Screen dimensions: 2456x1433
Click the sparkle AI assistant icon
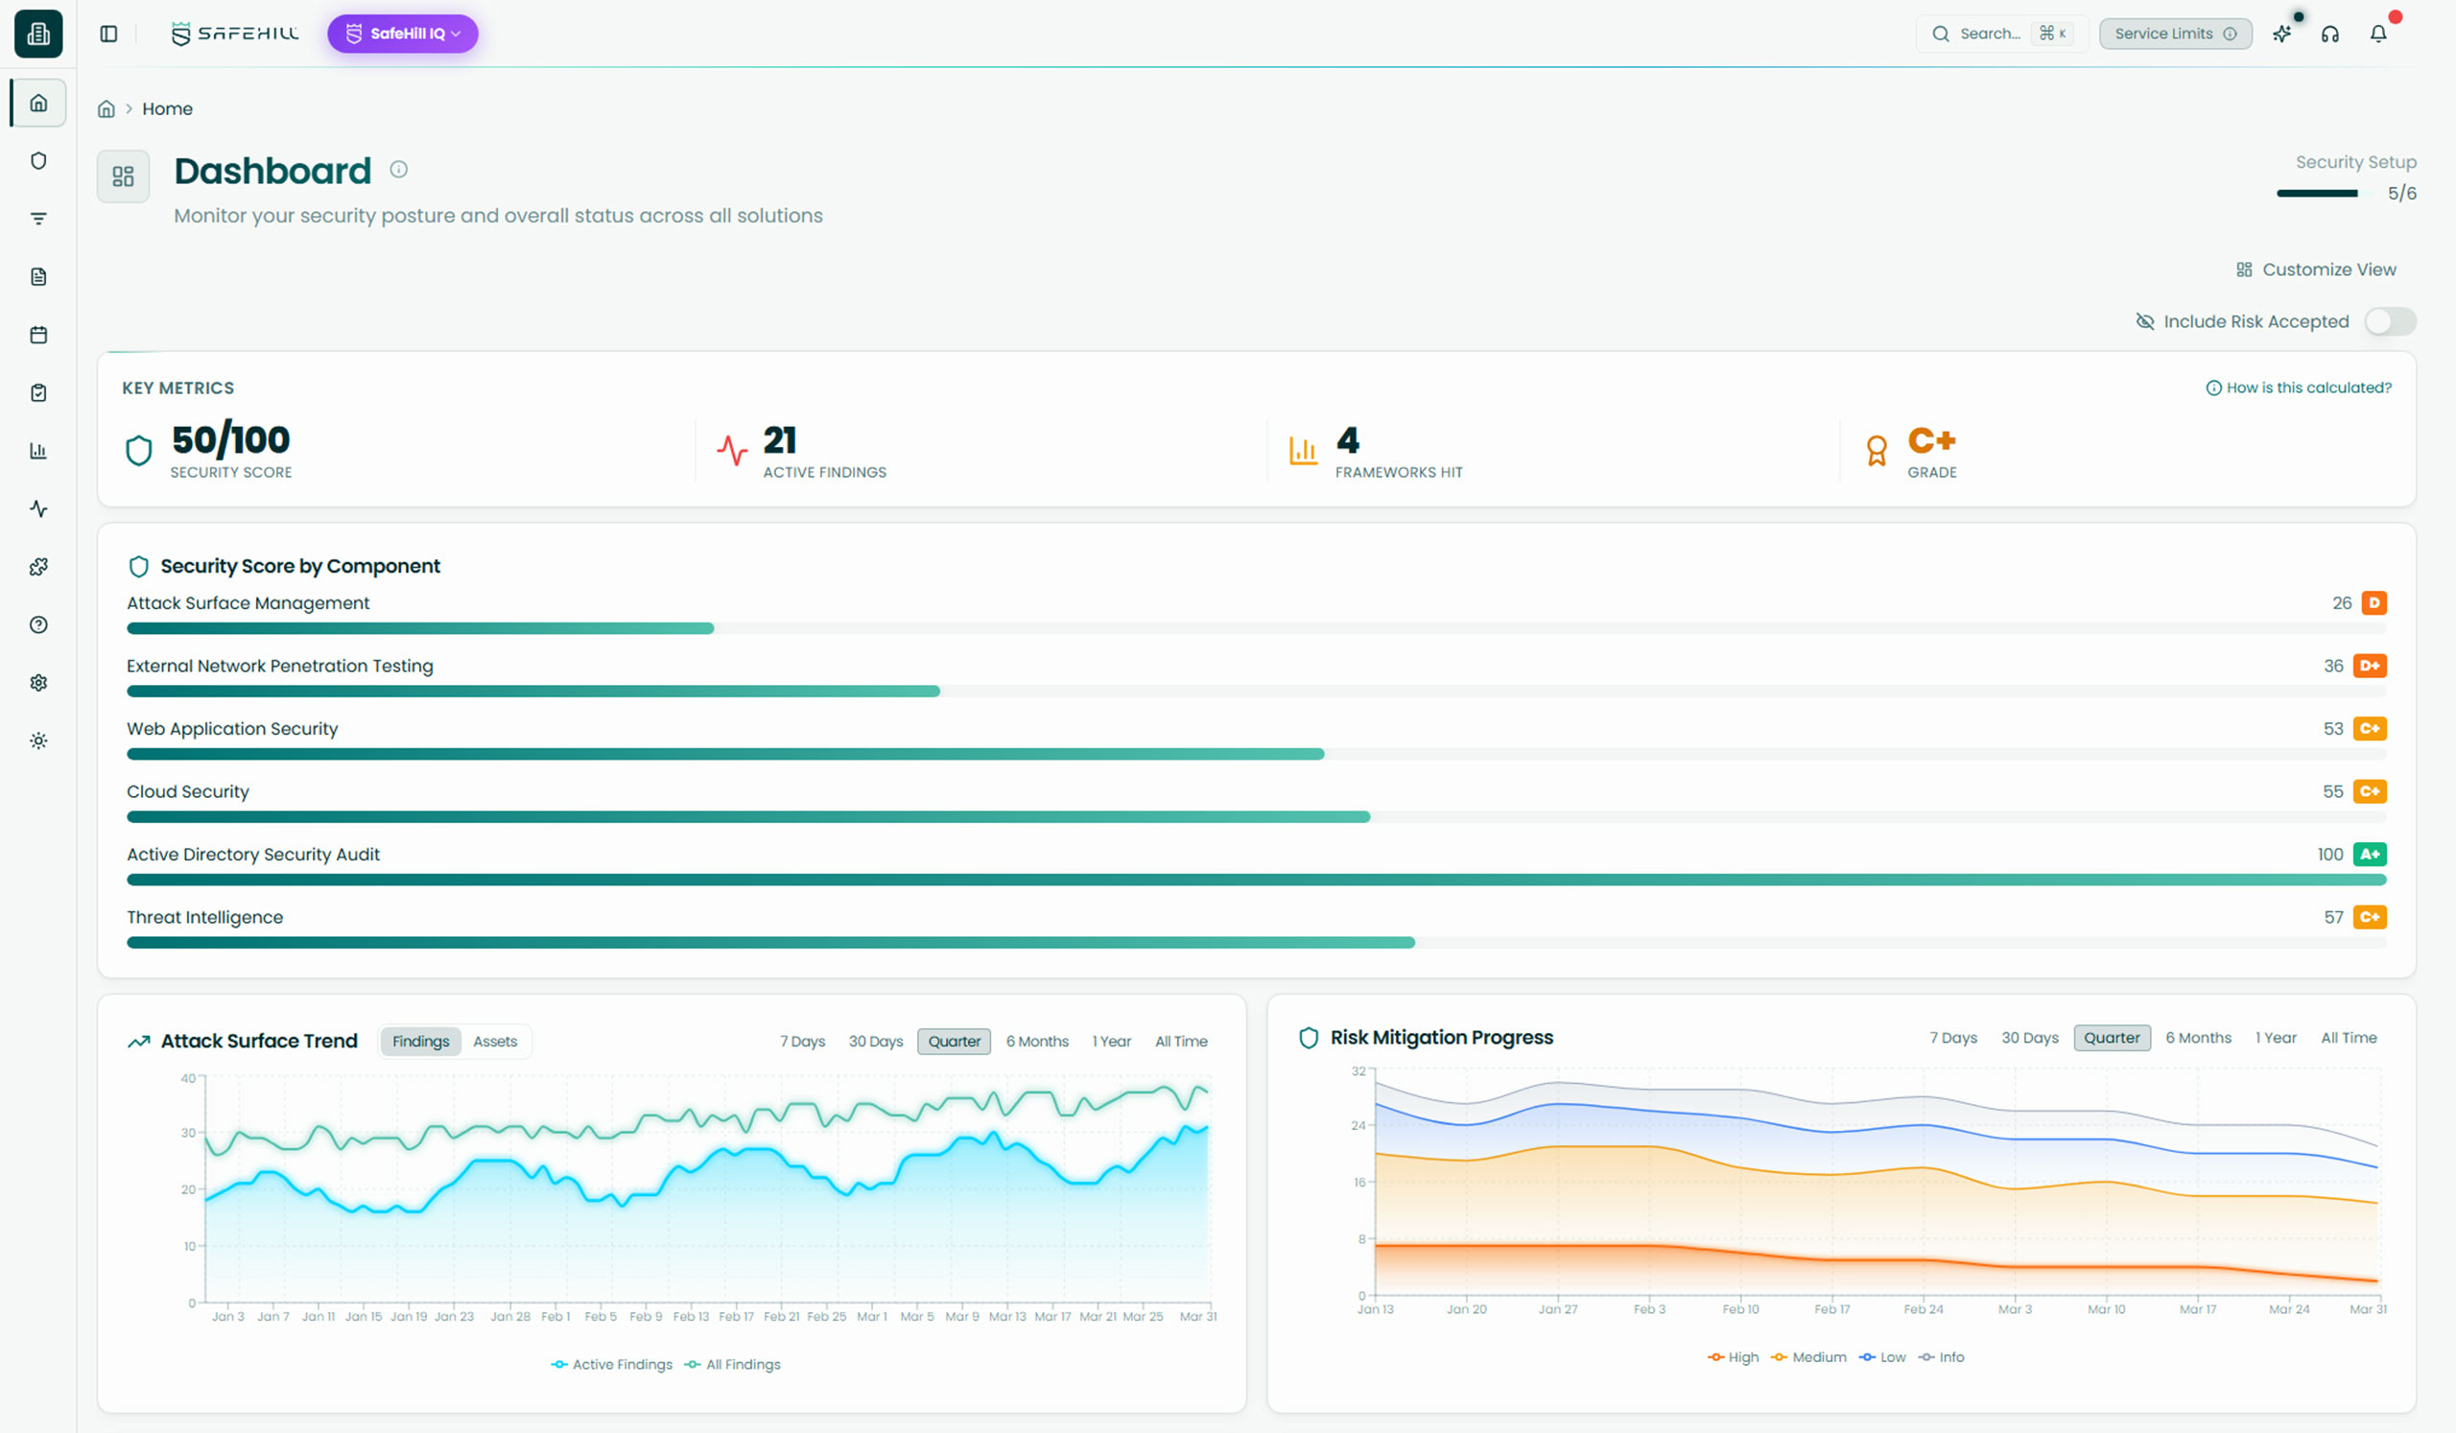[x=2281, y=35]
